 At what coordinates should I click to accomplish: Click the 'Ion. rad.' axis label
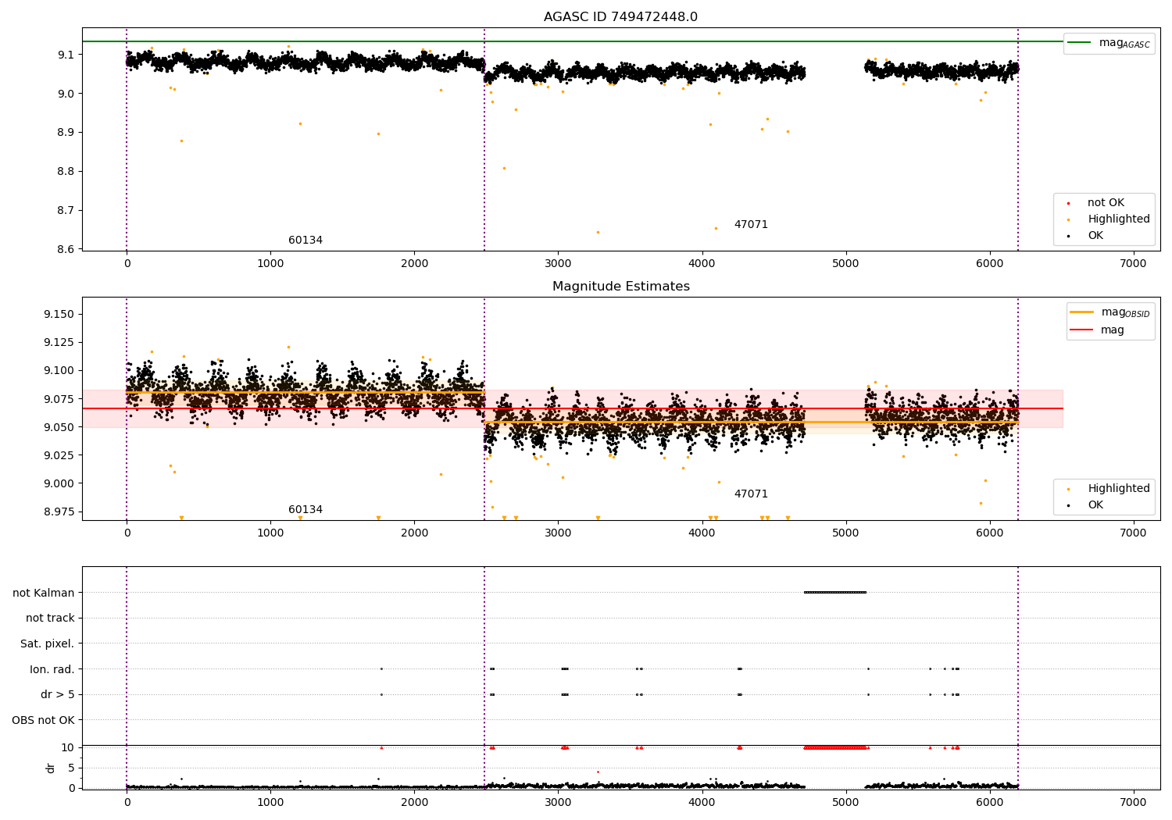[52, 669]
